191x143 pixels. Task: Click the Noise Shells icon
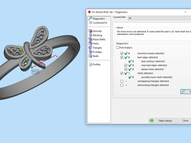click(90, 39)
